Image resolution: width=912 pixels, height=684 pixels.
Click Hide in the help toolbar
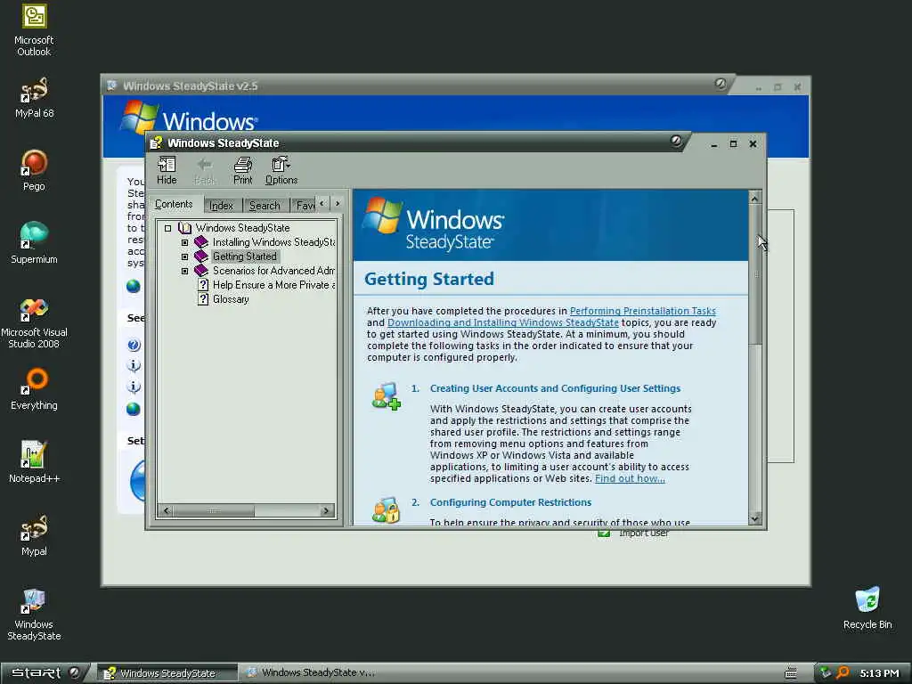point(167,171)
